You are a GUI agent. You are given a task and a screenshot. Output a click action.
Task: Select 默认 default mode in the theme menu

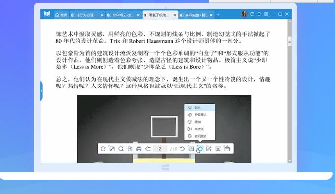coord(200,108)
